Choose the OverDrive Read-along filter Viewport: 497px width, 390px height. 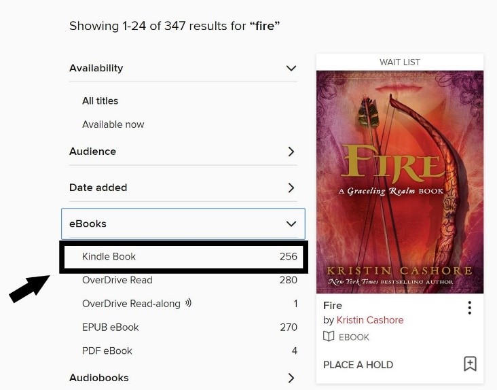point(132,304)
